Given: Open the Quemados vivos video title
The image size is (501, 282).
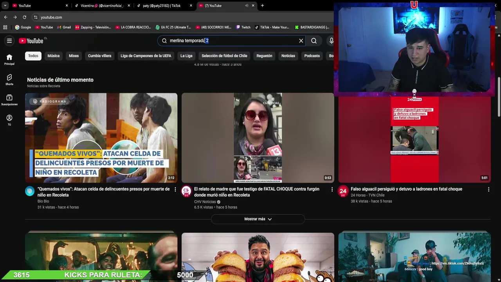Looking at the screenshot, I should click(x=104, y=192).
